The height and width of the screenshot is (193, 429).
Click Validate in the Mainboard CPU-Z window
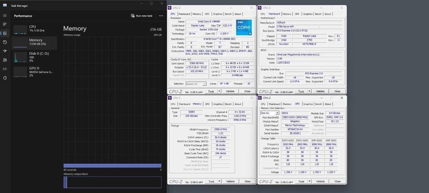320,91
